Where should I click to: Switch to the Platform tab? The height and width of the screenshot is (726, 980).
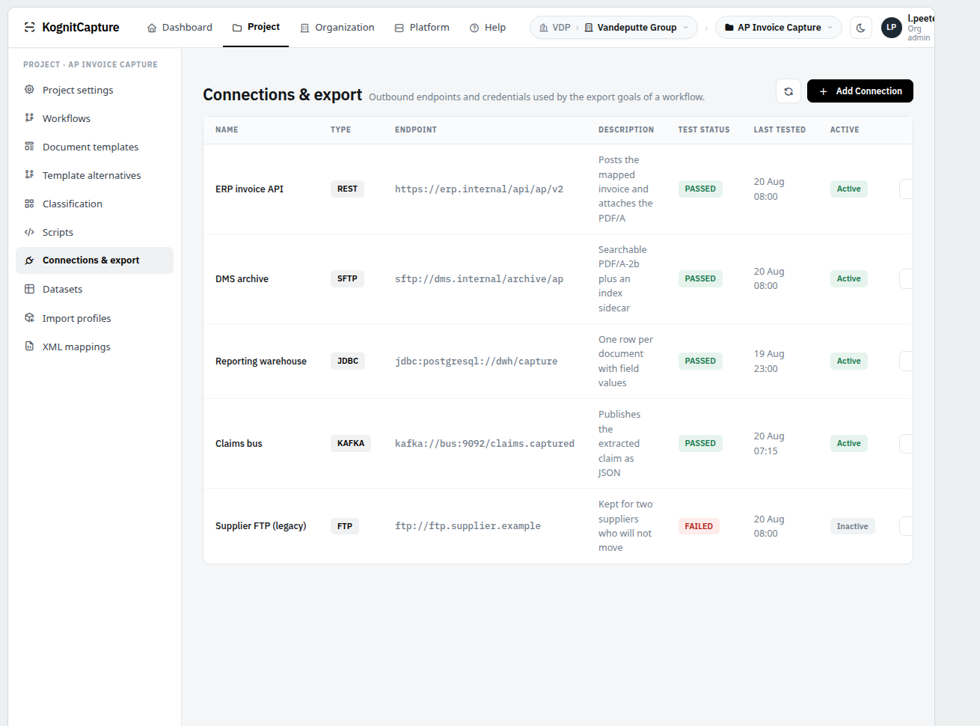coord(422,28)
